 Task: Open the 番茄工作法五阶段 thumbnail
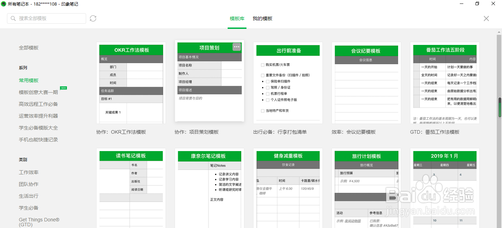click(445, 83)
